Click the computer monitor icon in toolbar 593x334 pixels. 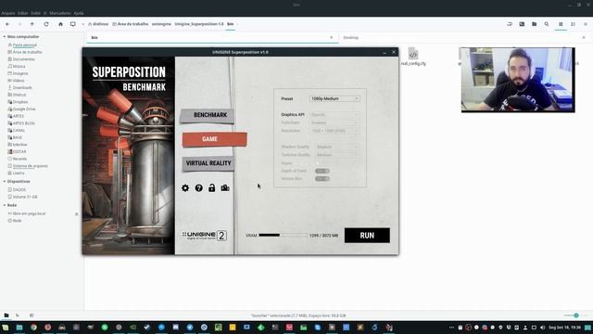(x=73, y=24)
